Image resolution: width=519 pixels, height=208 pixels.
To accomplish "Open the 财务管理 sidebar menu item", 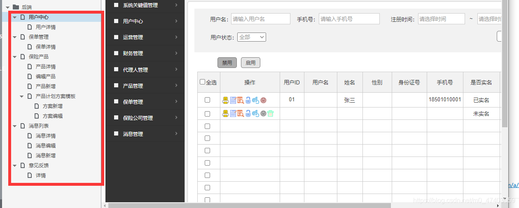I will click(x=145, y=53).
